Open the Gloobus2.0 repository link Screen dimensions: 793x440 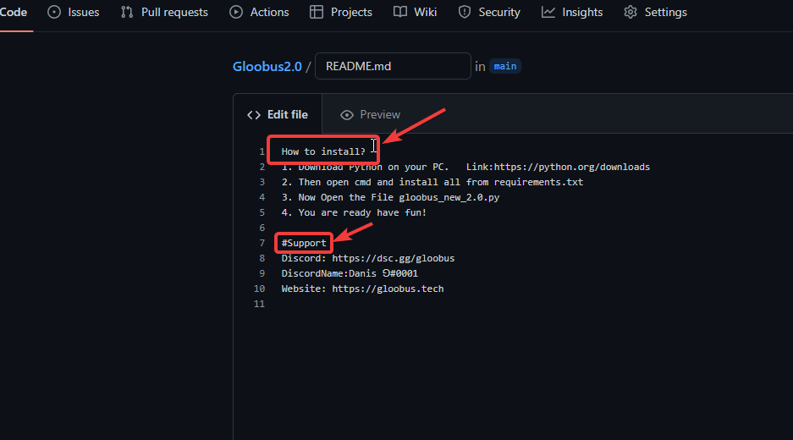(267, 66)
